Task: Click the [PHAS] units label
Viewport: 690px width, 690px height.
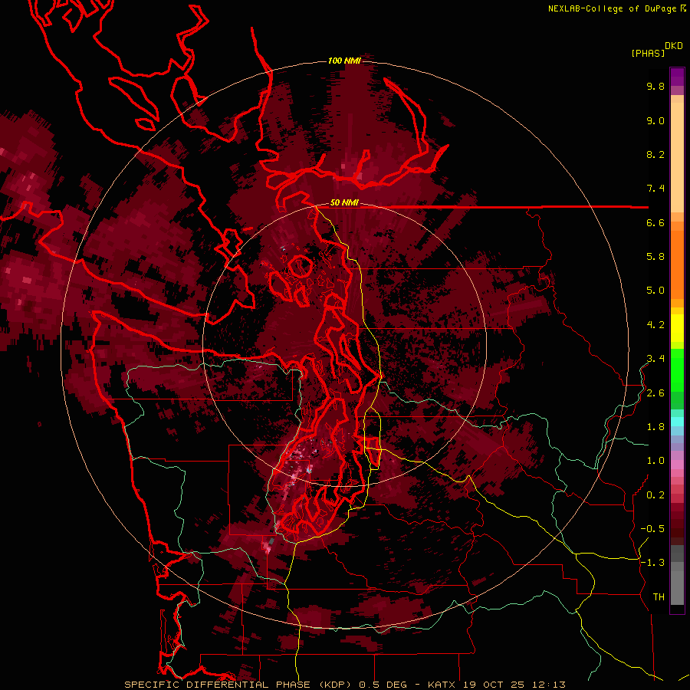Action: [x=648, y=54]
